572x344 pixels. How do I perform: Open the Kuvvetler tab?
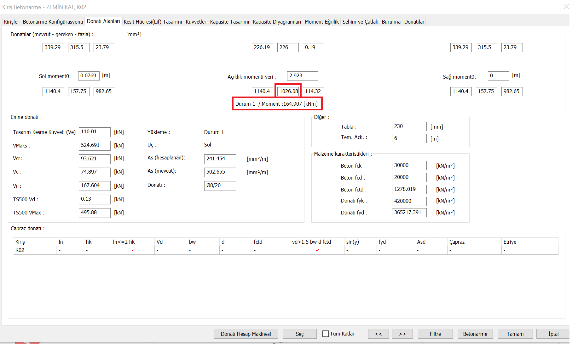(x=196, y=22)
